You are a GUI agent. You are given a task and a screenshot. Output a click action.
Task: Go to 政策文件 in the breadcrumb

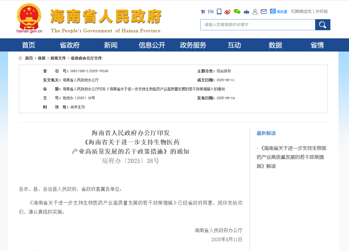click(x=58, y=58)
